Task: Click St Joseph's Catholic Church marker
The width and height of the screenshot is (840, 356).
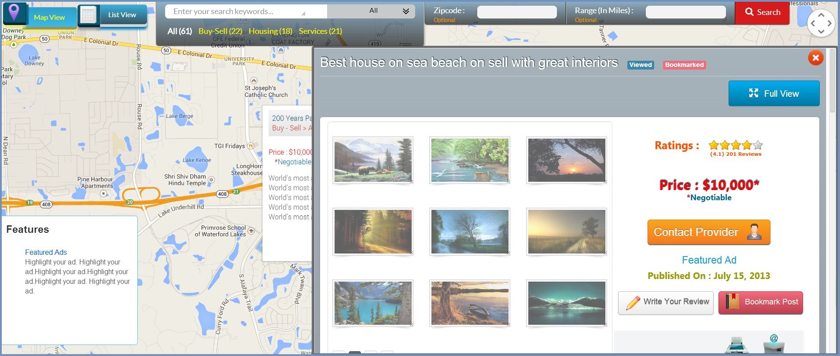Action: (x=254, y=81)
